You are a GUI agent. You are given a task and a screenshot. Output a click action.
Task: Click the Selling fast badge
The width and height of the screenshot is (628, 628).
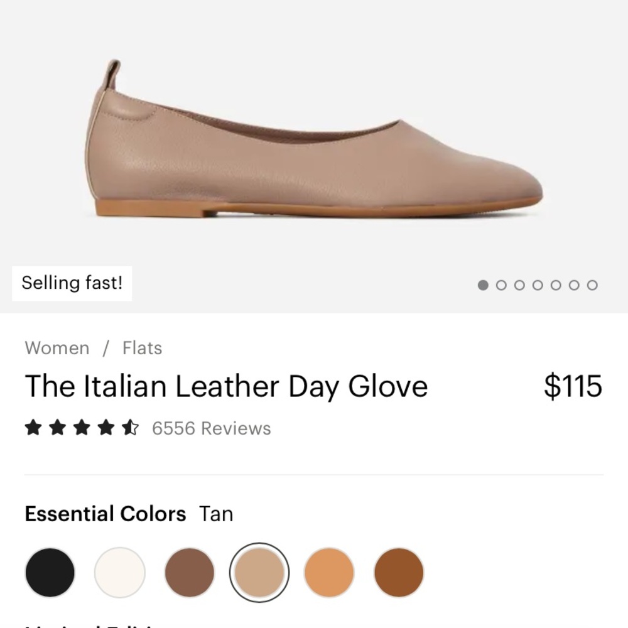(72, 283)
